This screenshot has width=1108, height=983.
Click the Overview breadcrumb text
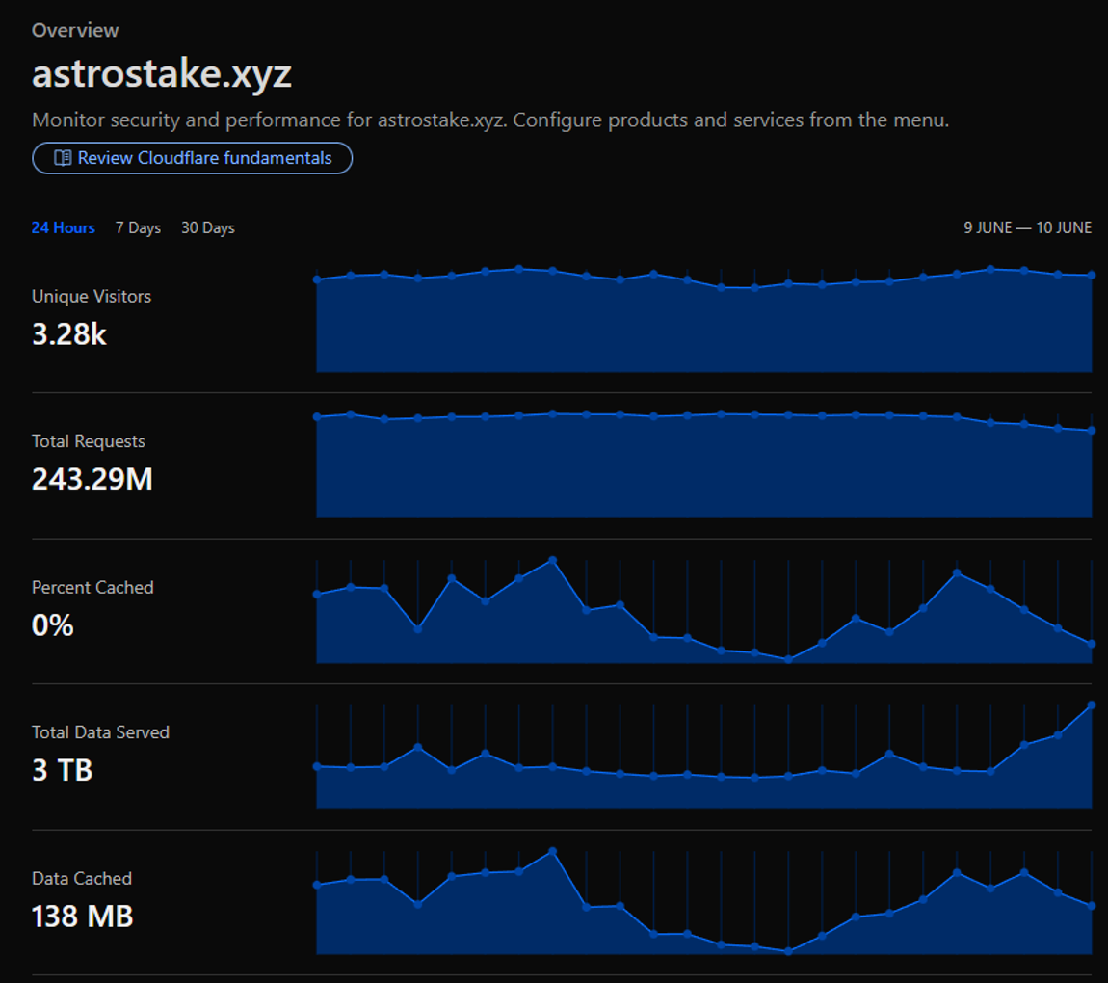(x=75, y=31)
